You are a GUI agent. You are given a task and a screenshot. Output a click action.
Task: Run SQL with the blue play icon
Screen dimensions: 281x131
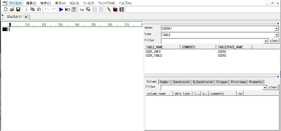(x=61, y=9)
